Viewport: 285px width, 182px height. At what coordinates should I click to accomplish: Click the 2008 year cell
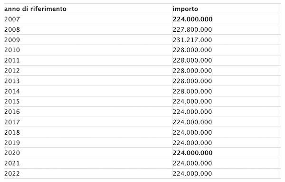click(x=88, y=29)
